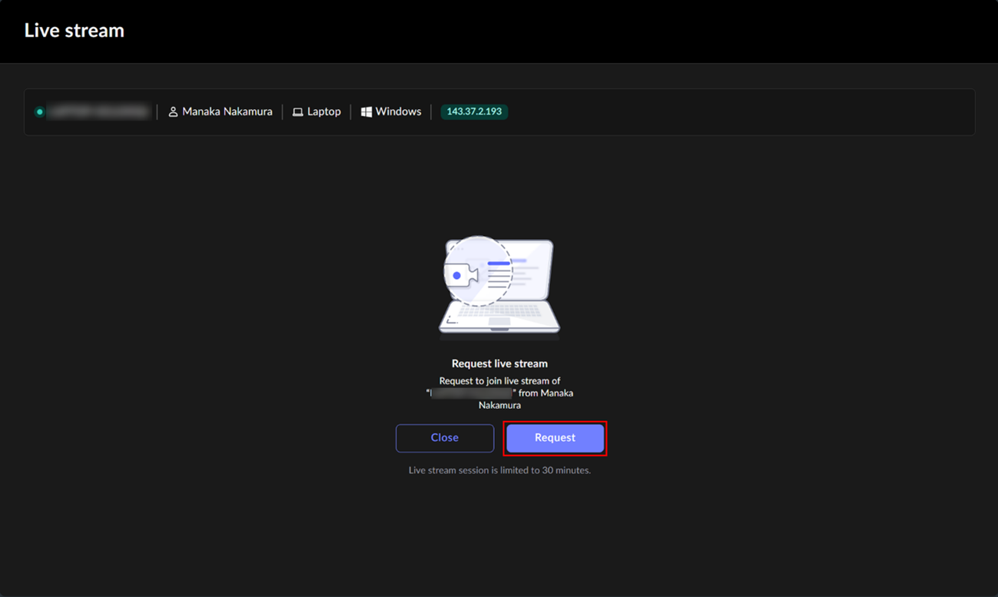The width and height of the screenshot is (998, 597).
Task: Click the IP address badge 143.37.2.193
Action: click(474, 111)
